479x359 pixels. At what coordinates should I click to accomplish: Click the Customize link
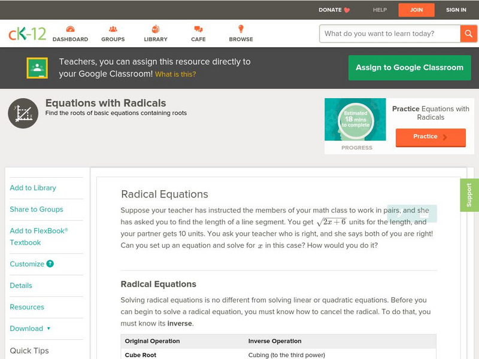[27, 264]
